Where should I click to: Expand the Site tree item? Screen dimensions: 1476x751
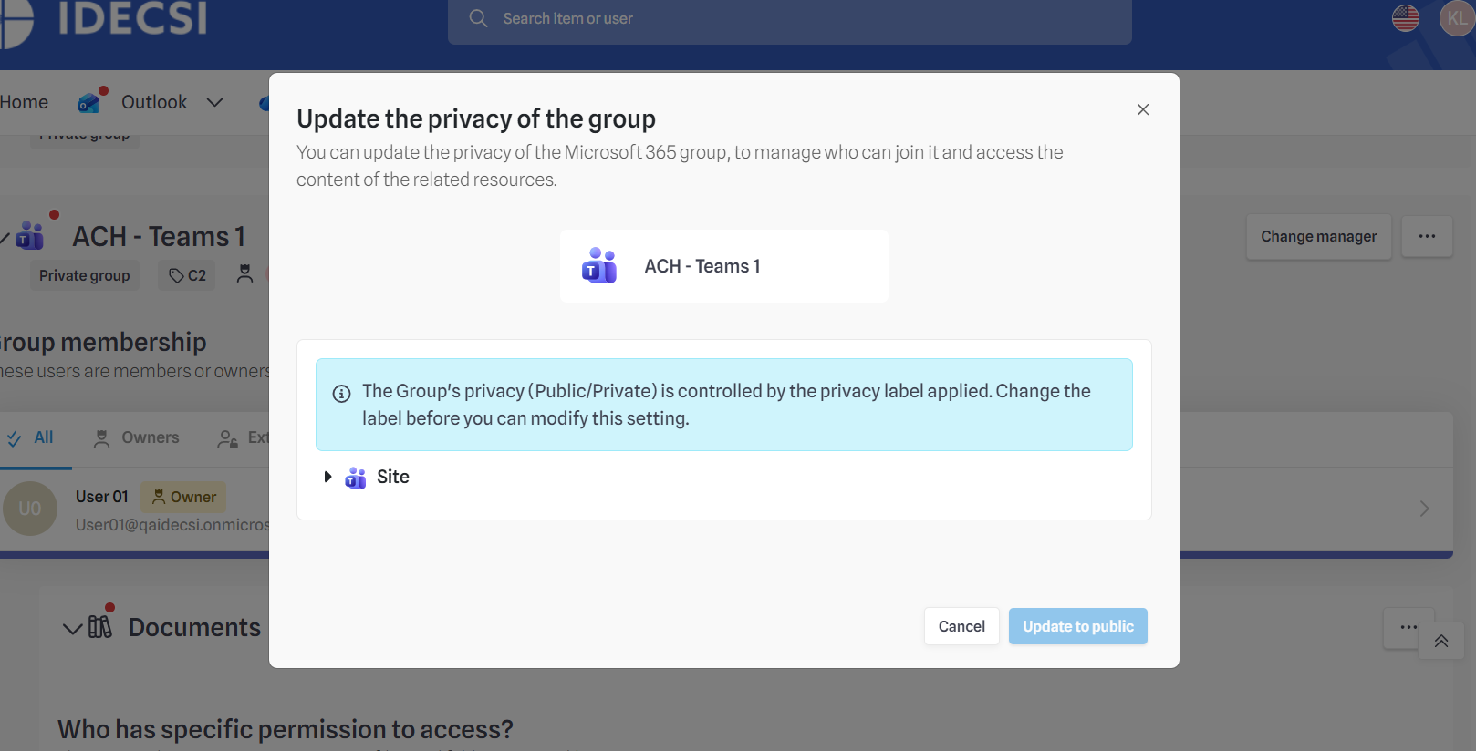click(x=327, y=477)
